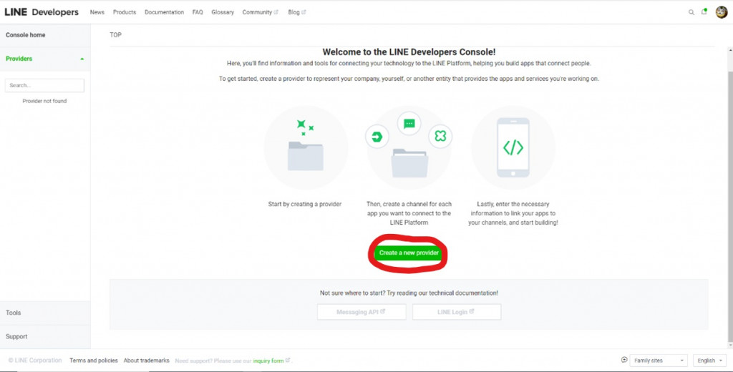The height and width of the screenshot is (372, 733).
Task: Click the Welcome to LINE Developers Console heading
Action: (409, 52)
